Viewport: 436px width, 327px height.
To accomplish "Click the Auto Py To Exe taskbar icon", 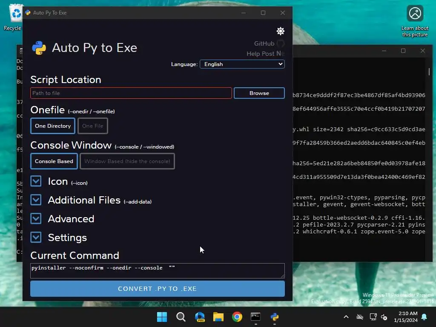I will pyautogui.click(x=275, y=317).
